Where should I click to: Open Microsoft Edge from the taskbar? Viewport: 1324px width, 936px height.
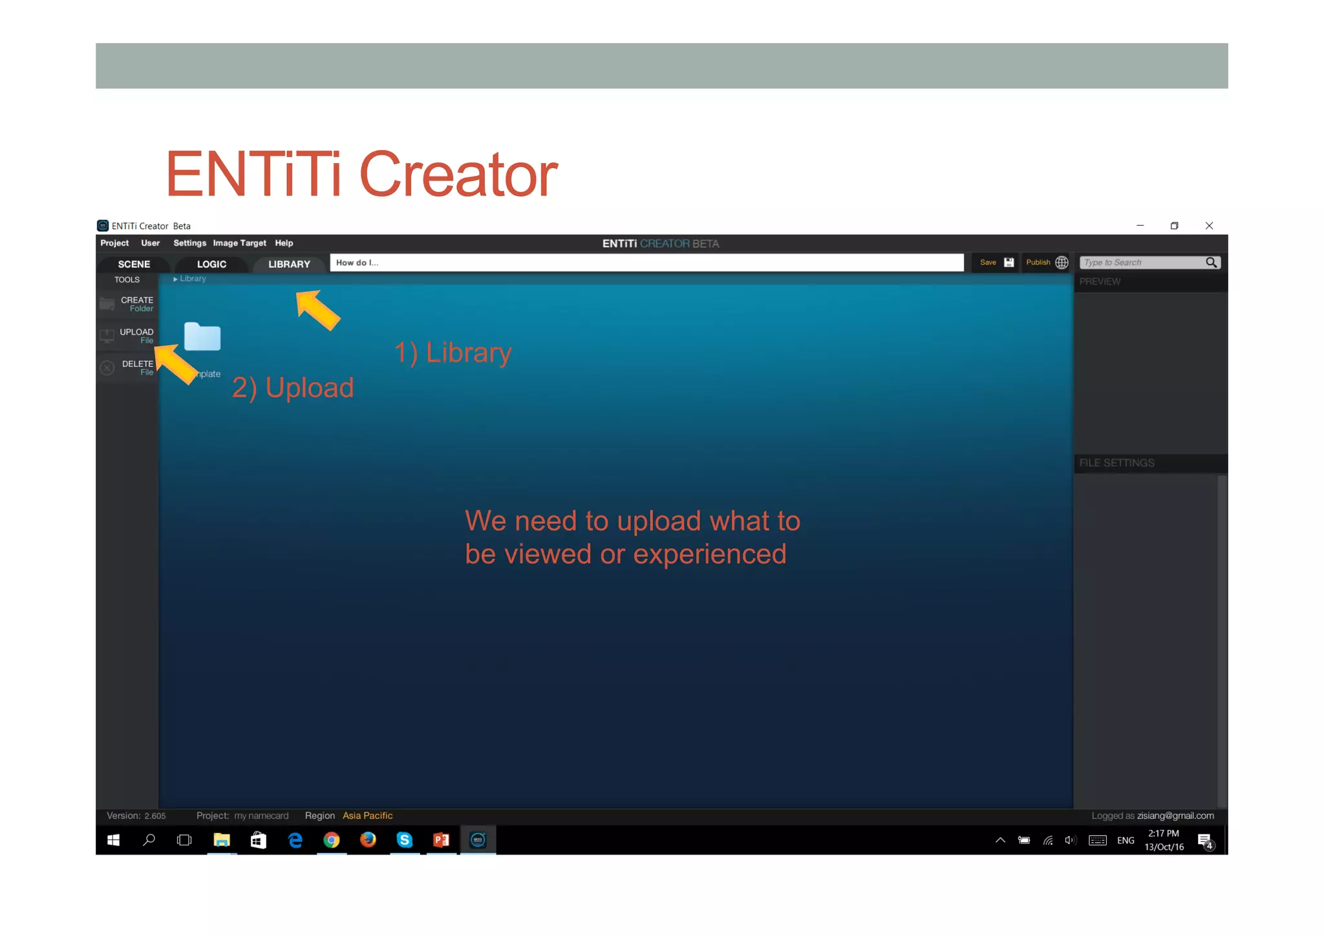pyautogui.click(x=295, y=840)
